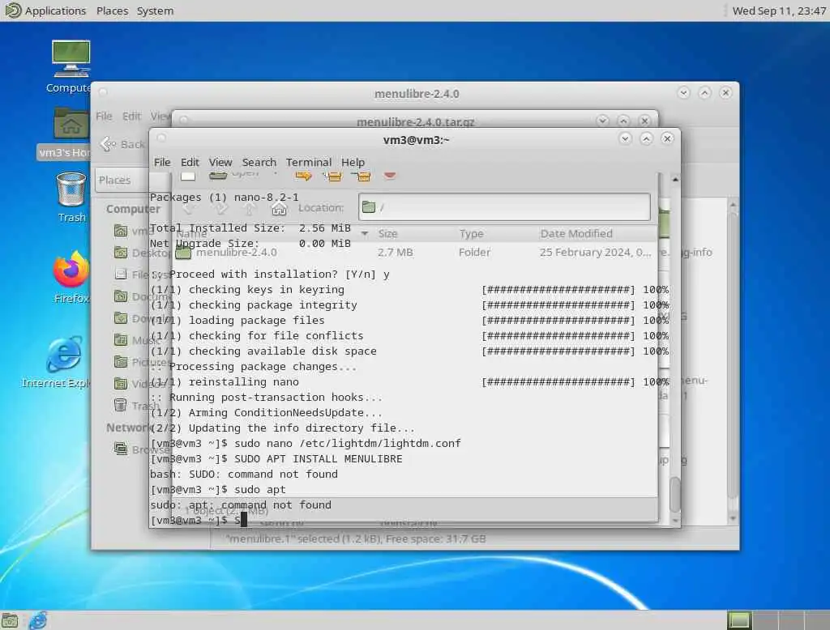The width and height of the screenshot is (830, 630).
Task: Select Browse Network icon in file manager sidebar
Action: click(x=121, y=449)
